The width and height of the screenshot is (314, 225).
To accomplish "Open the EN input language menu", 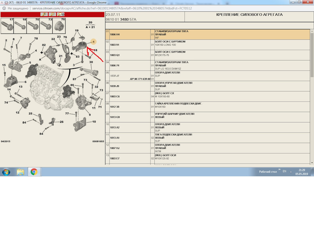I will pyautogui.click(x=284, y=171).
